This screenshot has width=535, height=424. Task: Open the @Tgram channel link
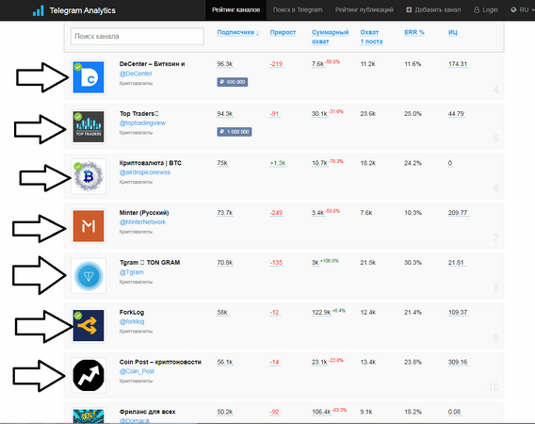(131, 272)
